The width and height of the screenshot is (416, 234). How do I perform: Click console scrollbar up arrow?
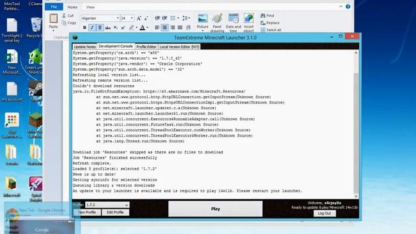click(356, 53)
